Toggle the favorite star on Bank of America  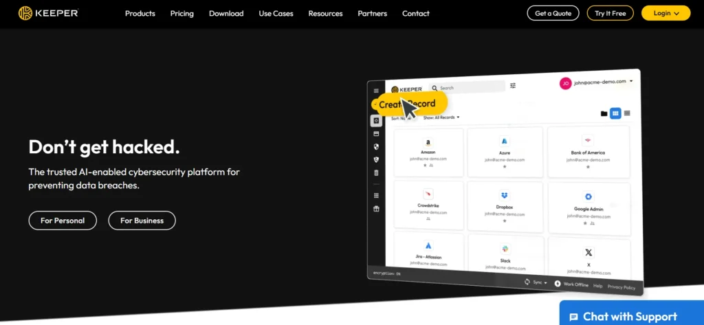(x=588, y=166)
